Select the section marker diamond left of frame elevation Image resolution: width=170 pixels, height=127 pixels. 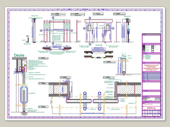click(41, 30)
